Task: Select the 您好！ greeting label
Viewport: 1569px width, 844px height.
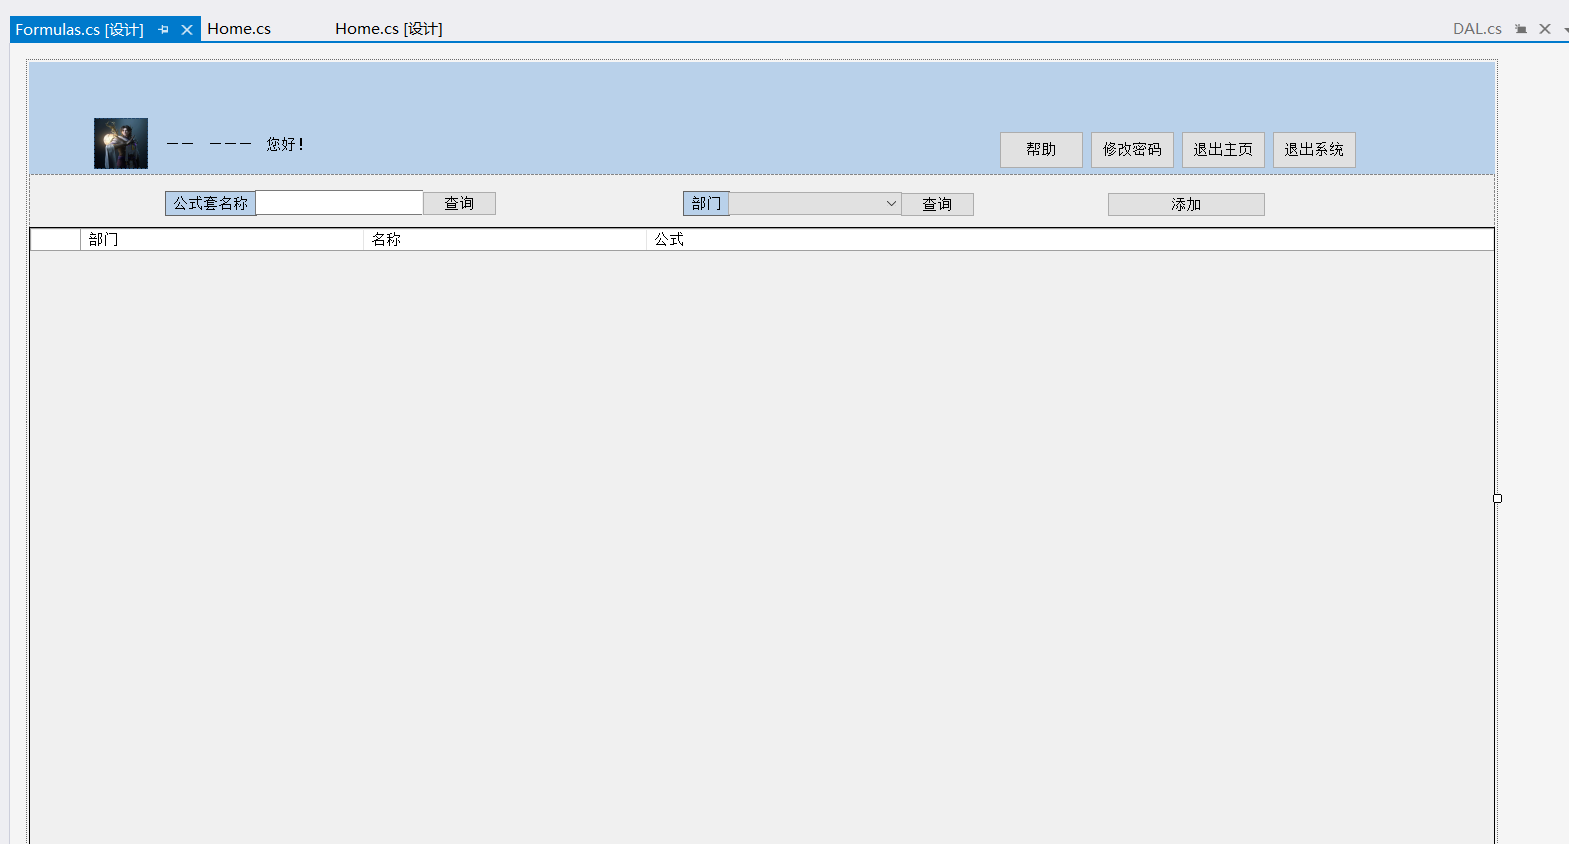Action: 285,144
